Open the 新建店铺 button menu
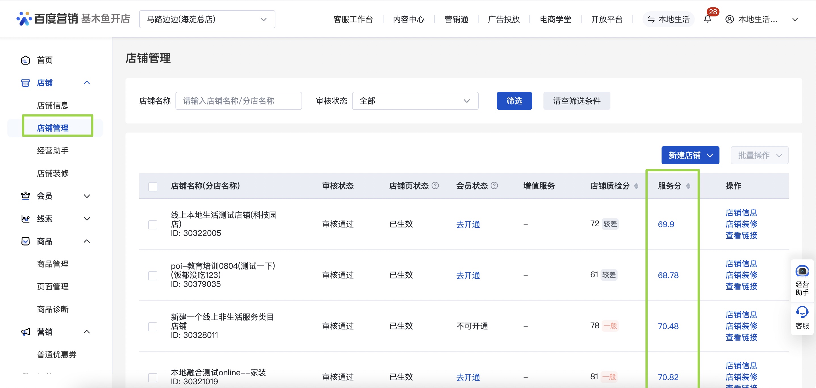816x388 pixels. [x=690, y=155]
